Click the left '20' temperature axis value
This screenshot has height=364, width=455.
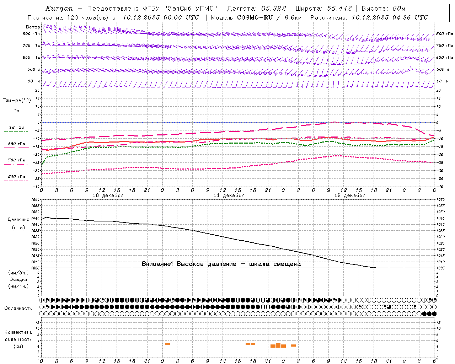coord(38,90)
